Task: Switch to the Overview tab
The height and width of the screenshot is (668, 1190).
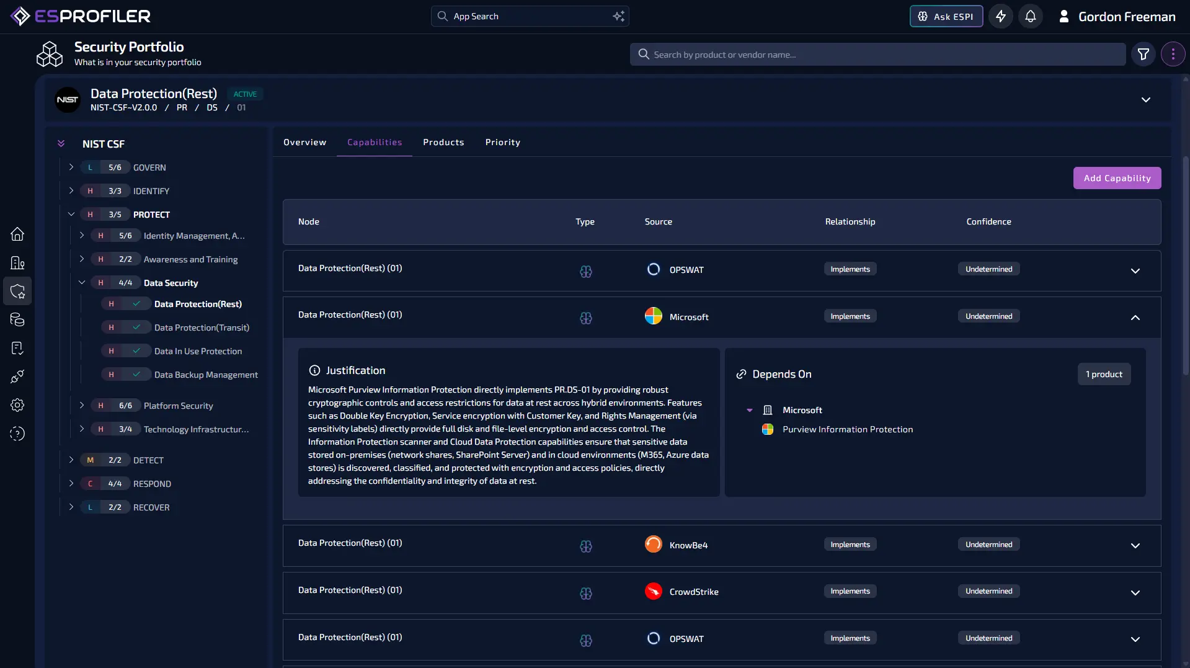Action: pos(304,142)
